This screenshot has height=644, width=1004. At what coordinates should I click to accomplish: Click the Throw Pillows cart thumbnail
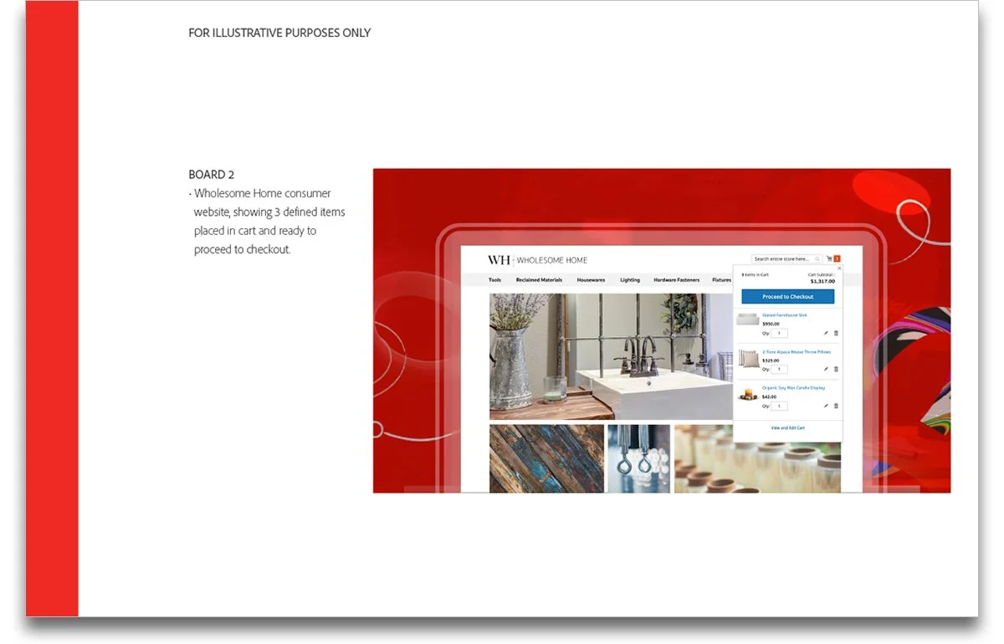(x=748, y=358)
